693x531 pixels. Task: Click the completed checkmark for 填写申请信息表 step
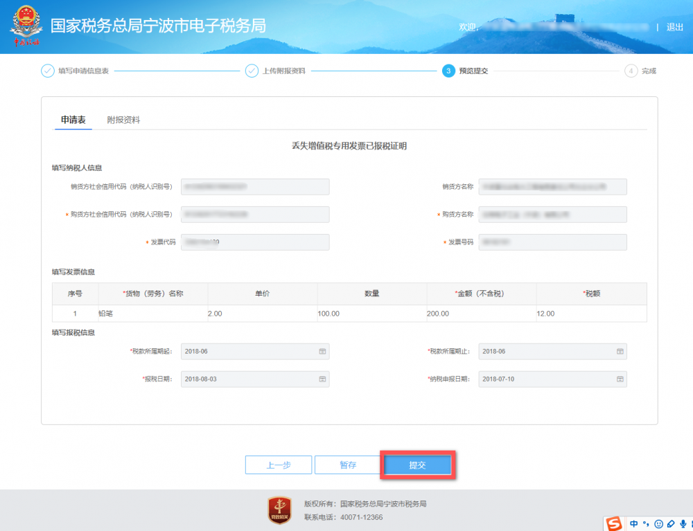coord(46,71)
